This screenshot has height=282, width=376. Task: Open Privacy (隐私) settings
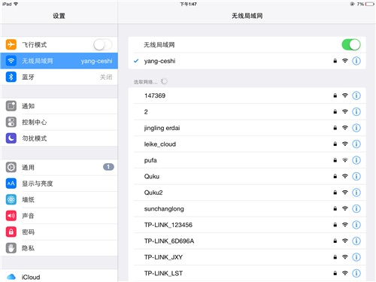[x=59, y=248]
